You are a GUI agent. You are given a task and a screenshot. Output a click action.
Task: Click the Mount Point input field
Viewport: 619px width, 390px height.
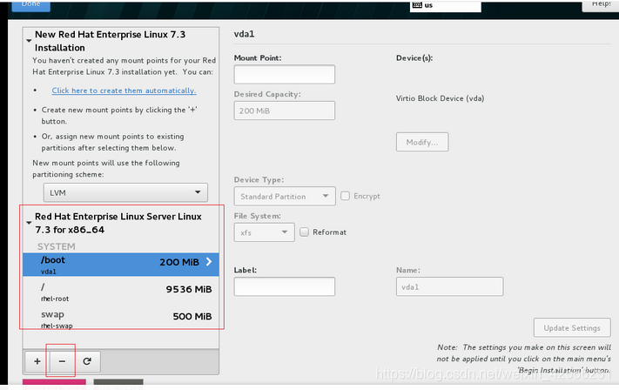pos(284,74)
